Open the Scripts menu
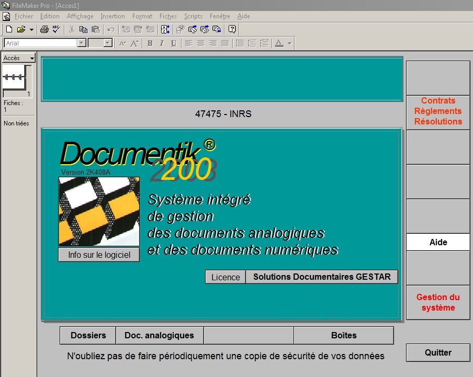 pyautogui.click(x=193, y=16)
